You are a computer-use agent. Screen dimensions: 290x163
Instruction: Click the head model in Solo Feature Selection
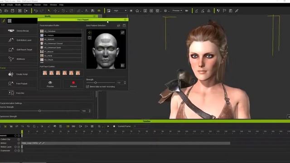click(x=106, y=50)
